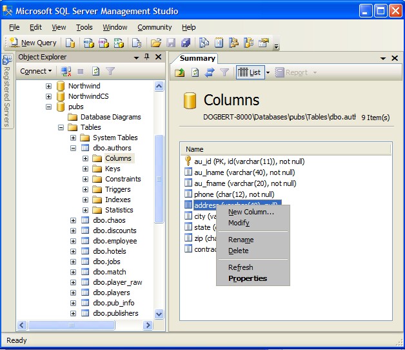Open the Tools menu
The height and width of the screenshot is (350, 405).
tap(84, 27)
